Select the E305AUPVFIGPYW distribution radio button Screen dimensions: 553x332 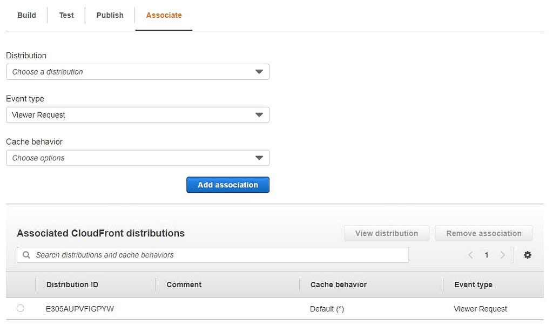click(21, 308)
